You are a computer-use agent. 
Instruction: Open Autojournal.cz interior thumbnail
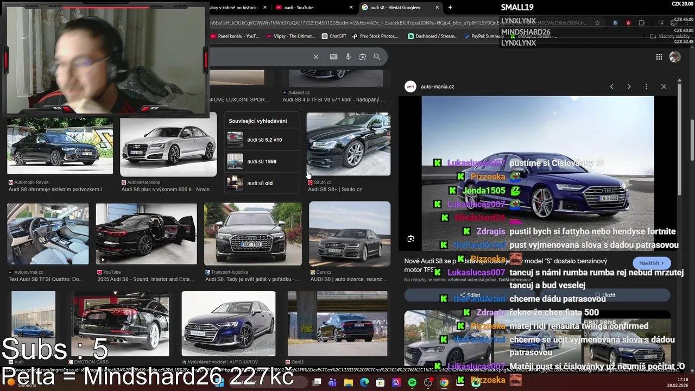[48, 234]
